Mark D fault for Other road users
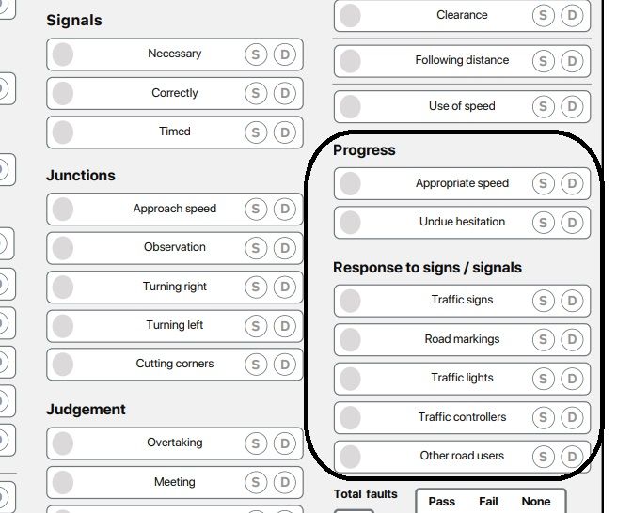The image size is (617, 513). [572, 457]
